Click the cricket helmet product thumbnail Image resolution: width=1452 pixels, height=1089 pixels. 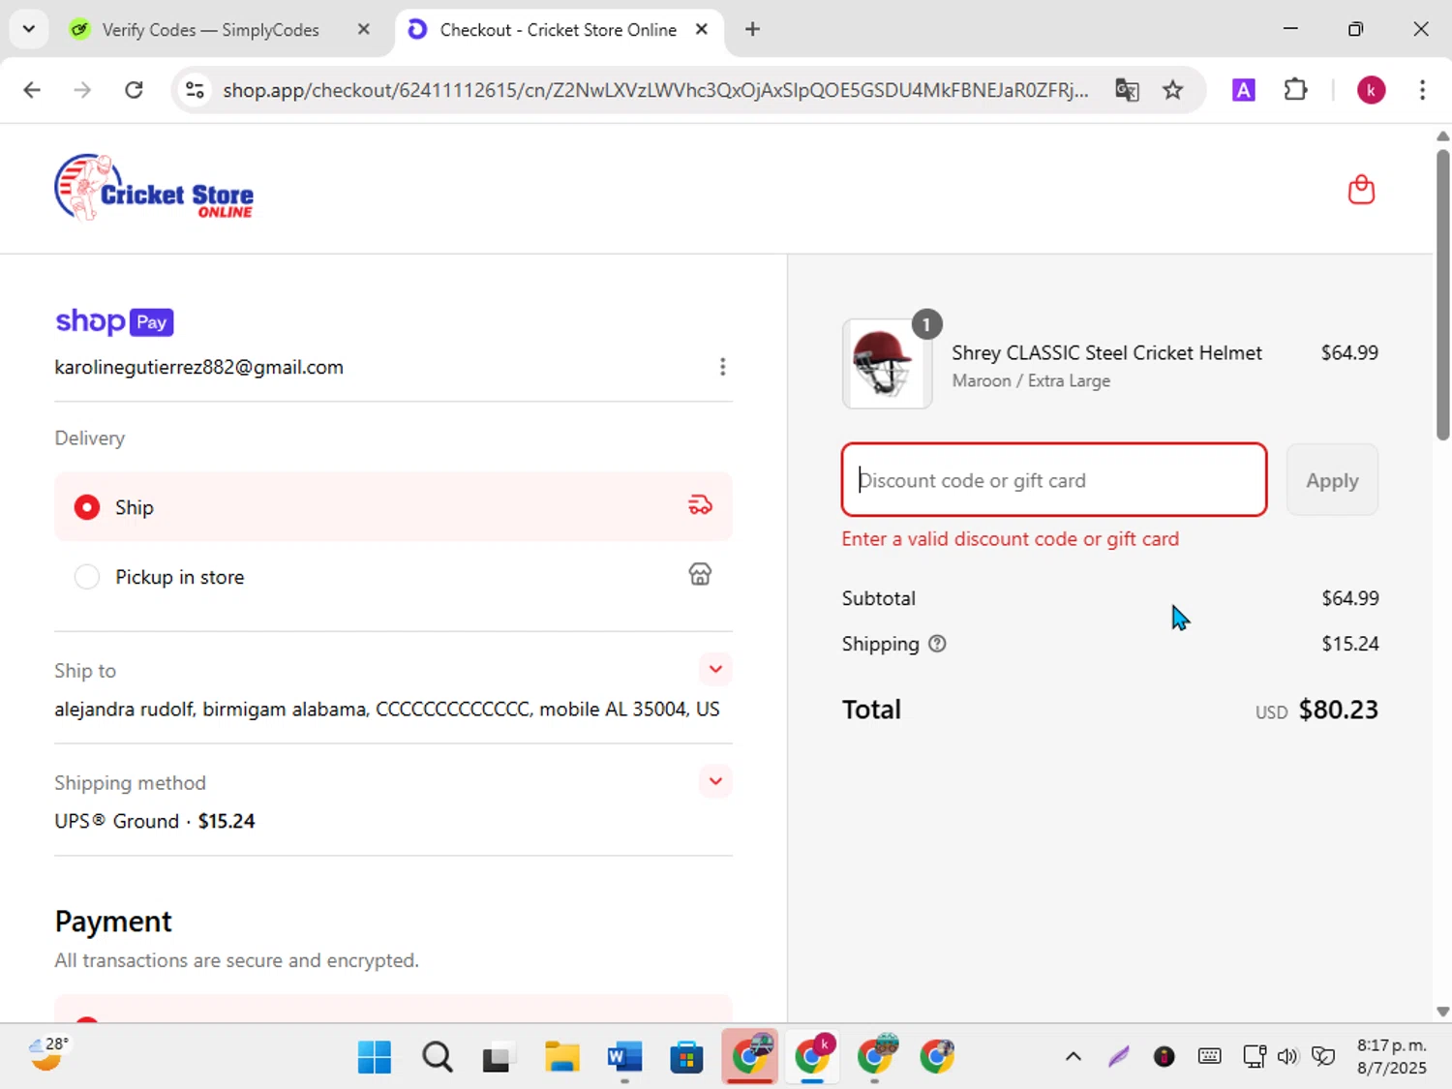(888, 364)
